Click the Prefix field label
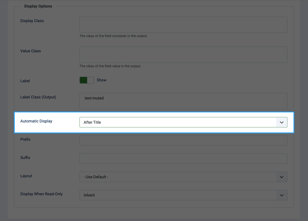308x221 pixels. pos(25,139)
